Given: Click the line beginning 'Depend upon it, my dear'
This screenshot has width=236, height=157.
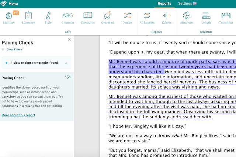Looking at the screenshot, I should point(172,52).
